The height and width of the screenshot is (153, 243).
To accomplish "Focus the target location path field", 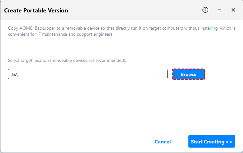I will coord(88,74).
